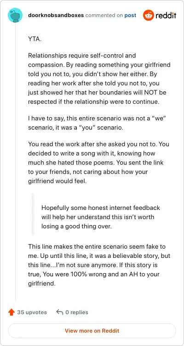Open the 'post' link in header
This screenshot has height=346, width=184.
pos(130,15)
